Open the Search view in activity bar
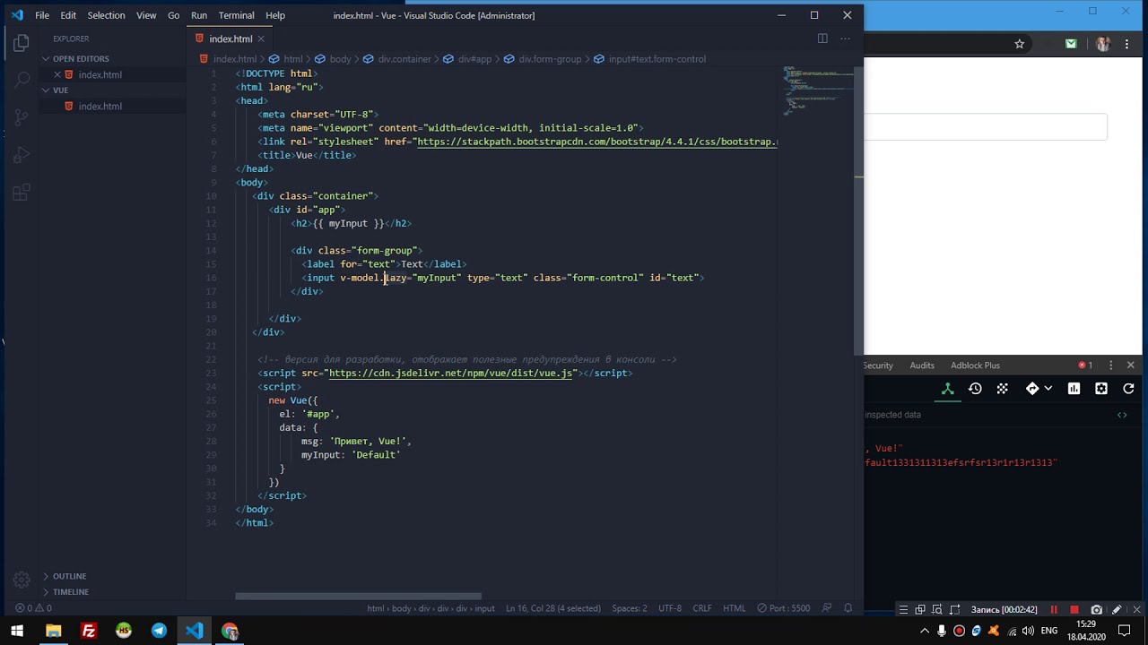1148x645 pixels. (22, 80)
